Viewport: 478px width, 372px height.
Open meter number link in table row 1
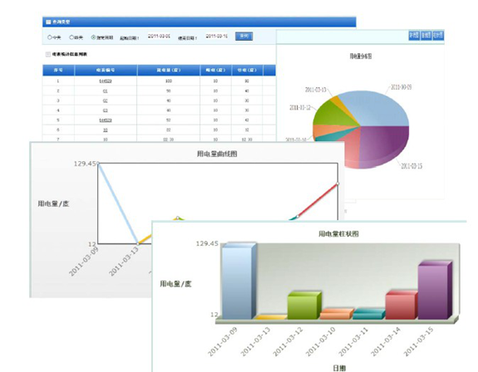tap(106, 81)
